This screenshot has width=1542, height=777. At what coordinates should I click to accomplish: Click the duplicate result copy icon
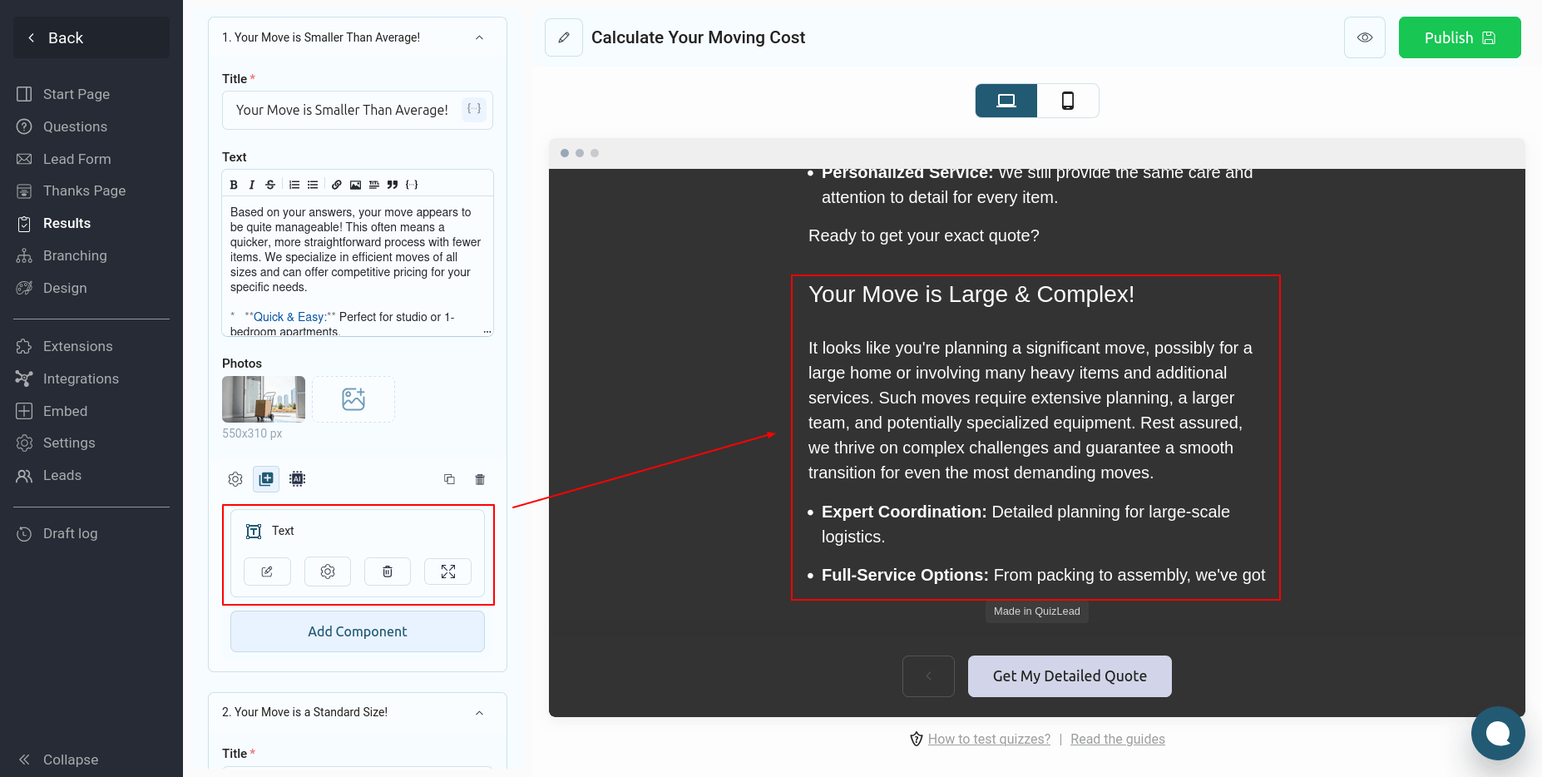click(x=449, y=479)
